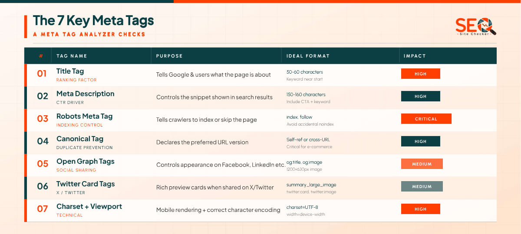Click the 'Purpose' column header
The image size is (521, 234).
(x=169, y=56)
